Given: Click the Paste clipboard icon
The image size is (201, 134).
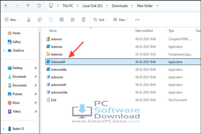Looking at the screenshot, I should (51, 20).
